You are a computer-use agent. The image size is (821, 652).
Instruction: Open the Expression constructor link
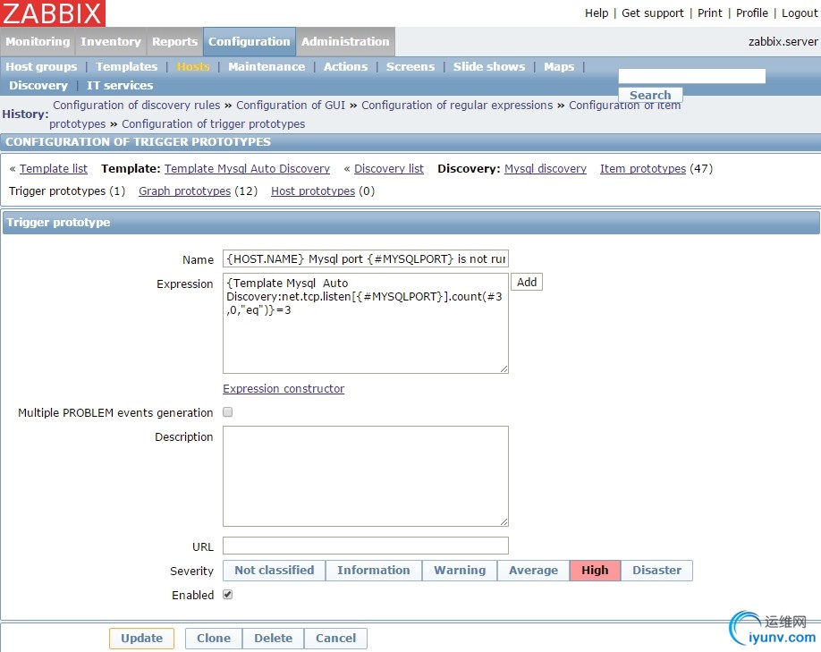tap(284, 388)
